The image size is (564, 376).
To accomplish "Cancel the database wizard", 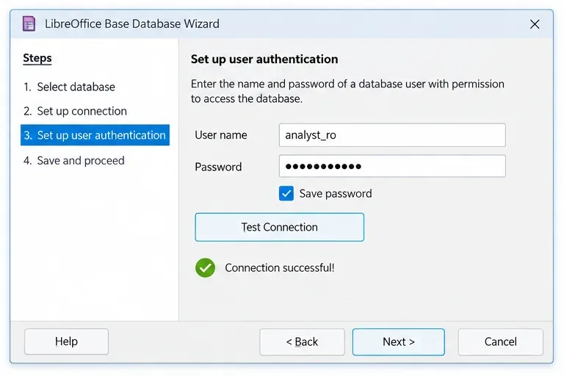I will tap(500, 341).
